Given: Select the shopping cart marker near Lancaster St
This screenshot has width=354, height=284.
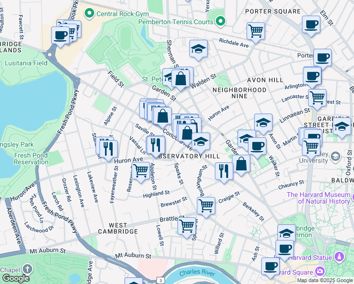Looking at the screenshot, I should pos(317,98).
